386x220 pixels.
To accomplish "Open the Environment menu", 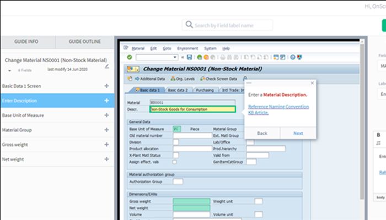I will pos(186,48).
